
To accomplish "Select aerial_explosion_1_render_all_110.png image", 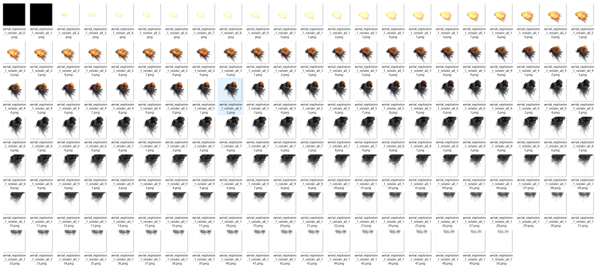I will click(14, 201).
